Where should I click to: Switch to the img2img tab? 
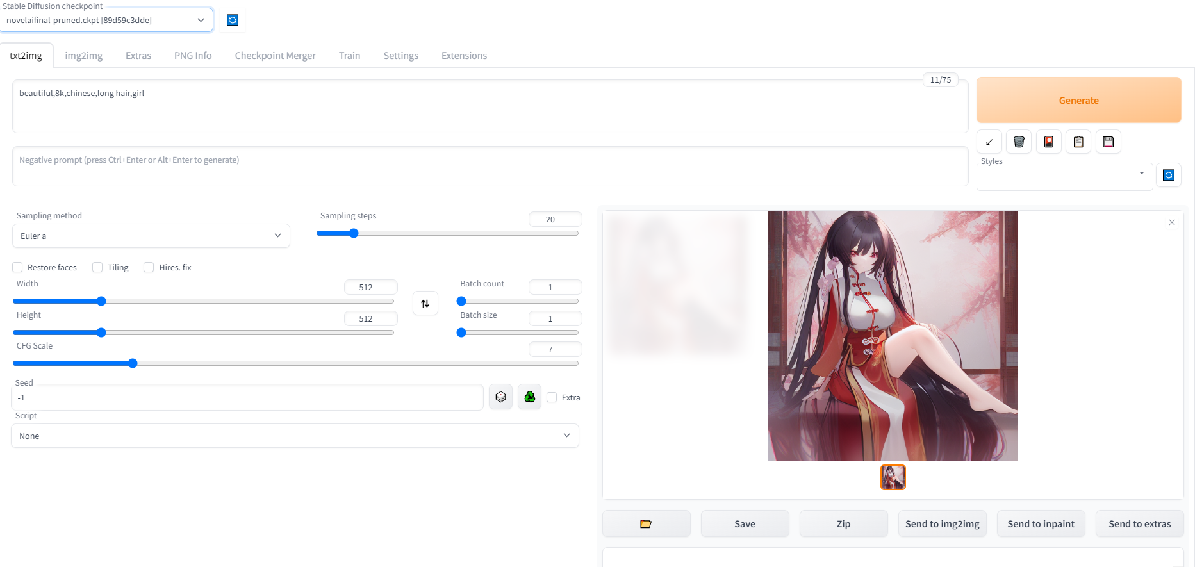point(83,56)
